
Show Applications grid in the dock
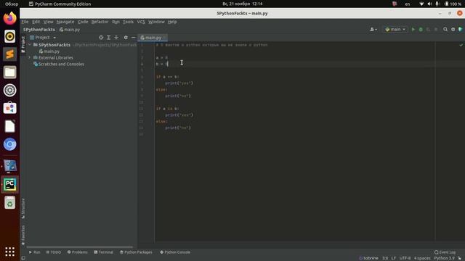point(9,252)
